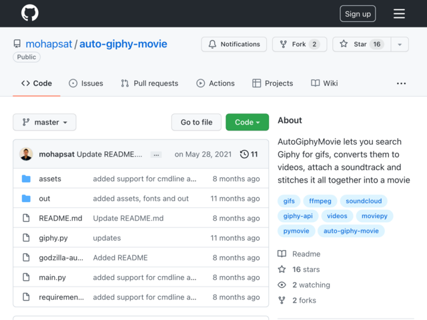Select the soundcloud topic tag

coord(364,201)
